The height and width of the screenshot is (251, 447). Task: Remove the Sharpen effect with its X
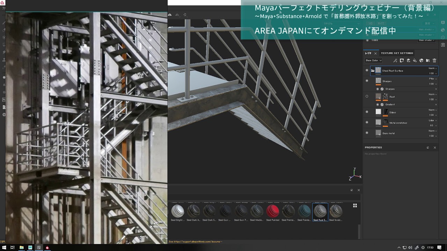coord(436,89)
